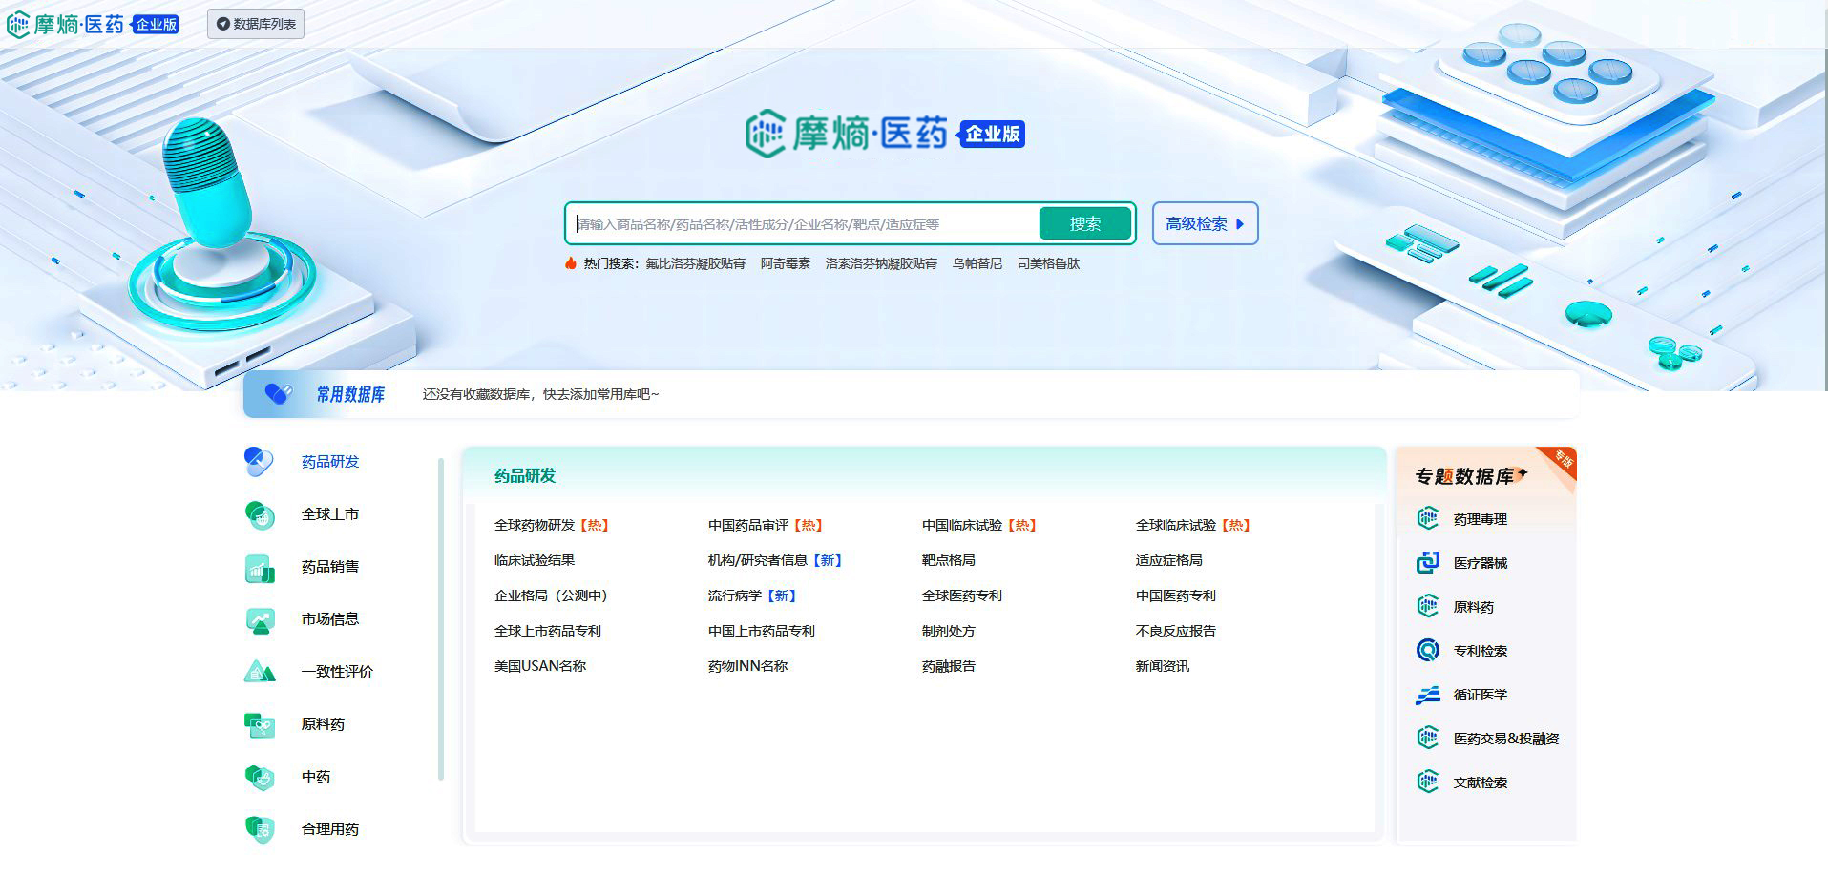
Task: Open 新闻资讯 link
Action: 1162,666
